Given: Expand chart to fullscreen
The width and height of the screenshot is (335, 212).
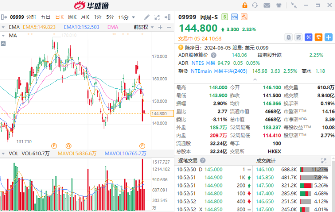Looking at the screenshot, I should pyautogui.click(x=157, y=17).
